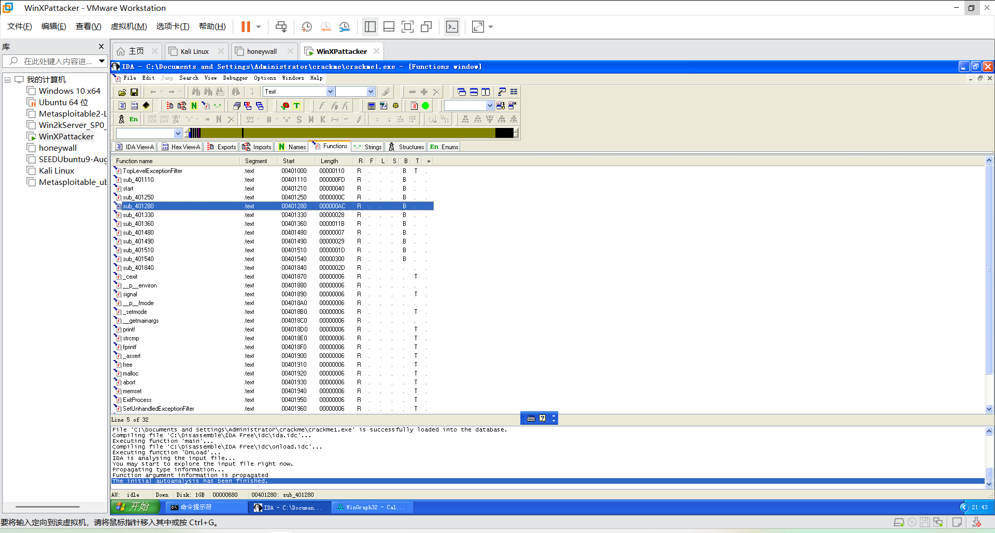
Task: Open the disassembly window via document icon
Action: click(x=122, y=106)
